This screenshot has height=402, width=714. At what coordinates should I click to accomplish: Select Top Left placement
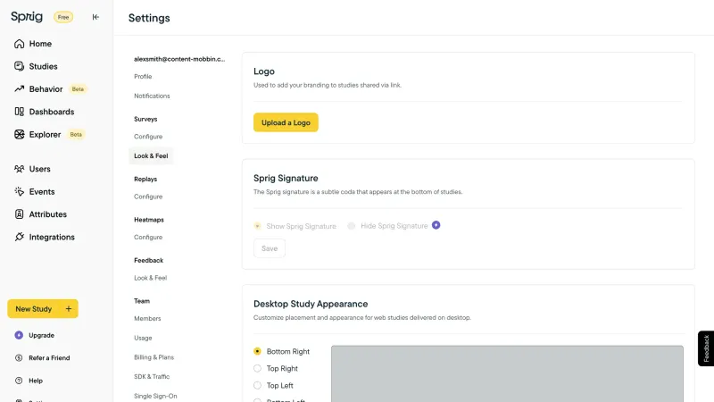click(257, 386)
